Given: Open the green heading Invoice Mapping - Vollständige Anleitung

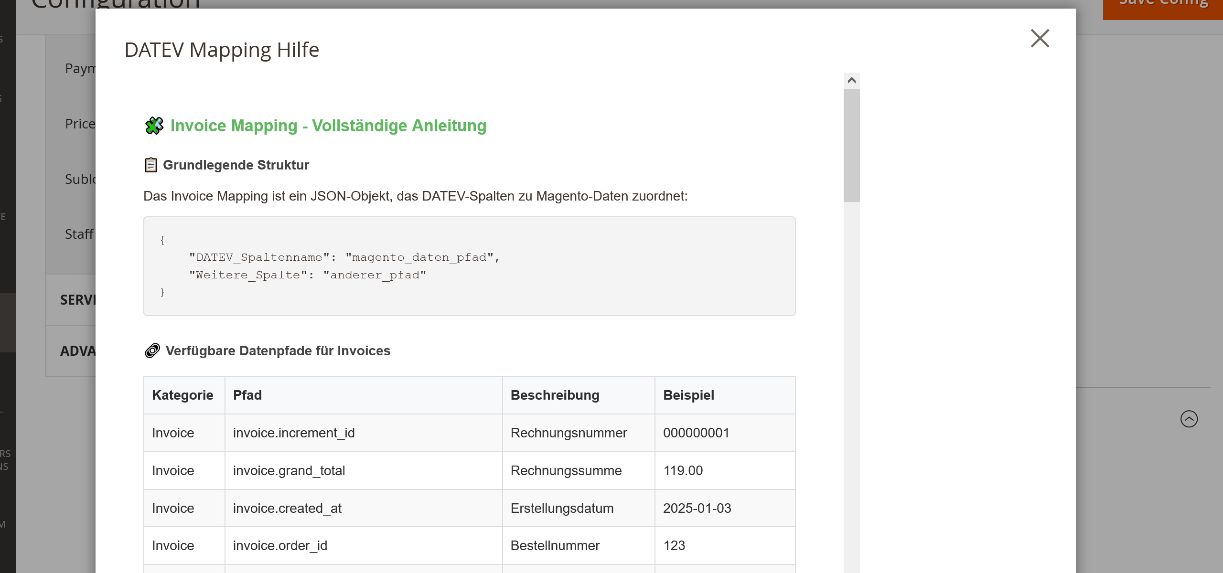Looking at the screenshot, I should point(328,126).
